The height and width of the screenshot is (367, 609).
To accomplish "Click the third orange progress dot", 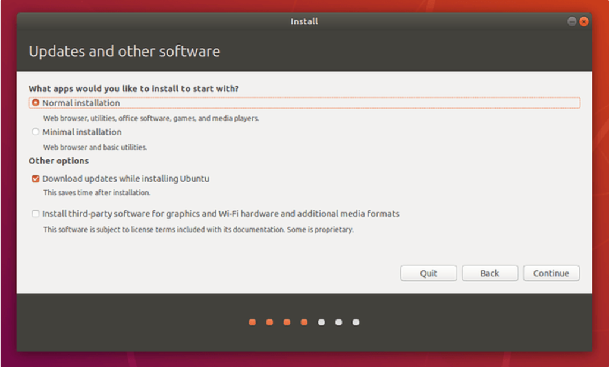I will coord(287,322).
